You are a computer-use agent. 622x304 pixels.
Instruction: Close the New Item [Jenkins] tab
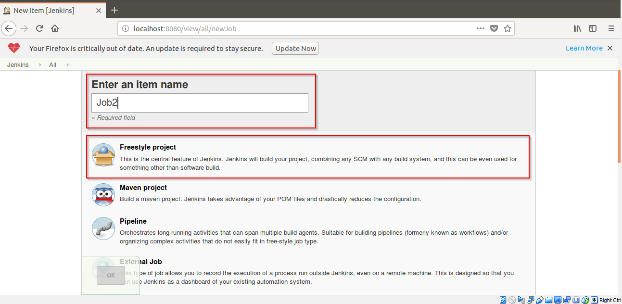[x=99, y=10]
